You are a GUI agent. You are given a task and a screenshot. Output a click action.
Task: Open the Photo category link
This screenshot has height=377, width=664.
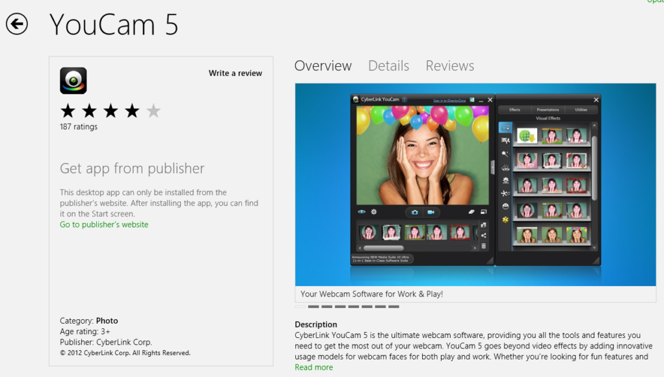[107, 320]
